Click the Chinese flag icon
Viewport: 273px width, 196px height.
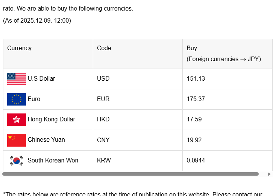pyautogui.click(x=17, y=140)
